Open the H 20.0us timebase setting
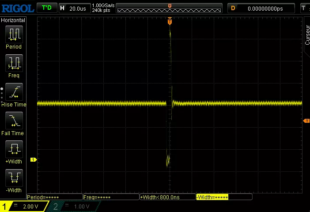The width and height of the screenshot is (310, 212). pyautogui.click(x=74, y=8)
